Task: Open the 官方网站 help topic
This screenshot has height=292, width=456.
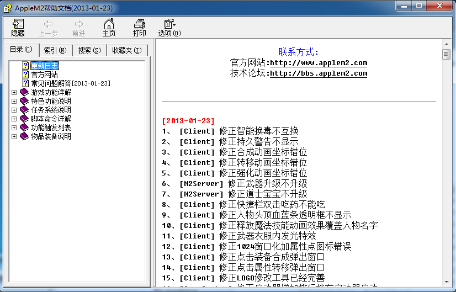Action: tap(44, 75)
